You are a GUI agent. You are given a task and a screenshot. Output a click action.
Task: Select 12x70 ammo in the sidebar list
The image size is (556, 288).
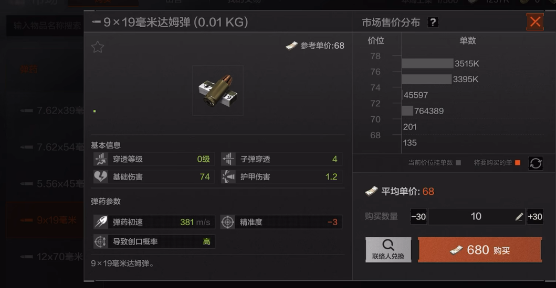(x=51, y=257)
